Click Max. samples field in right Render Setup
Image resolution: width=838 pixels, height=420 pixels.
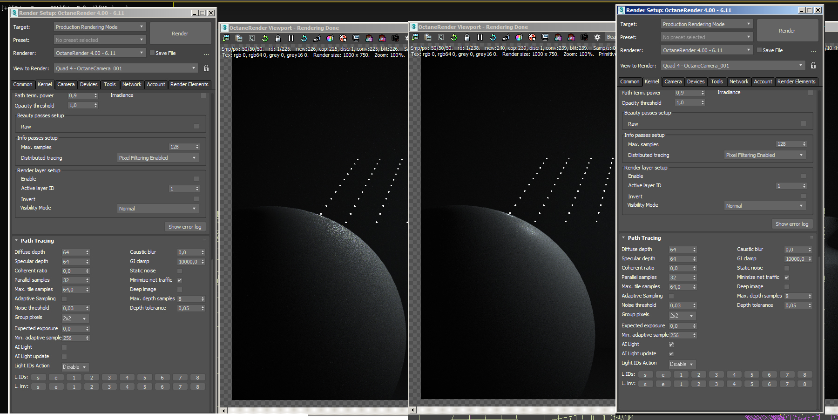[x=791, y=144]
